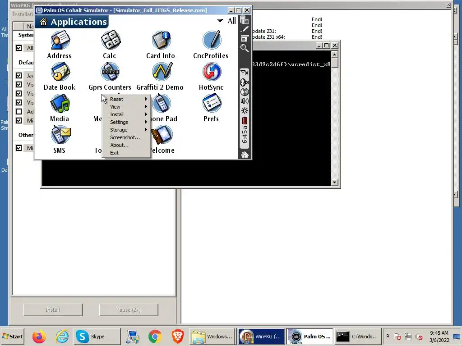Image resolution: width=462 pixels, height=346 pixels.
Task: Open Chrome from the taskbar
Action: [x=155, y=336]
